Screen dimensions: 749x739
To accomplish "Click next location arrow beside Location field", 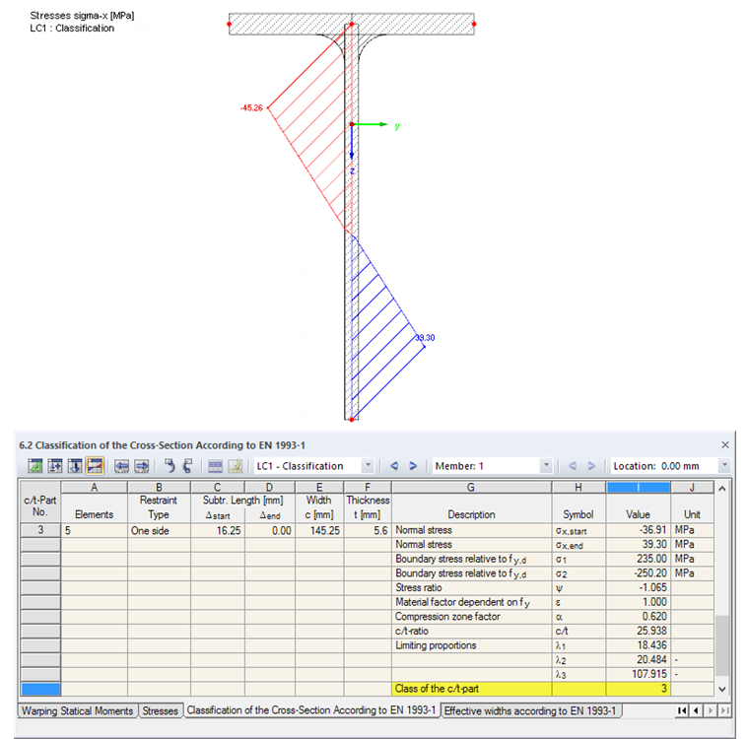I will 591,466.
